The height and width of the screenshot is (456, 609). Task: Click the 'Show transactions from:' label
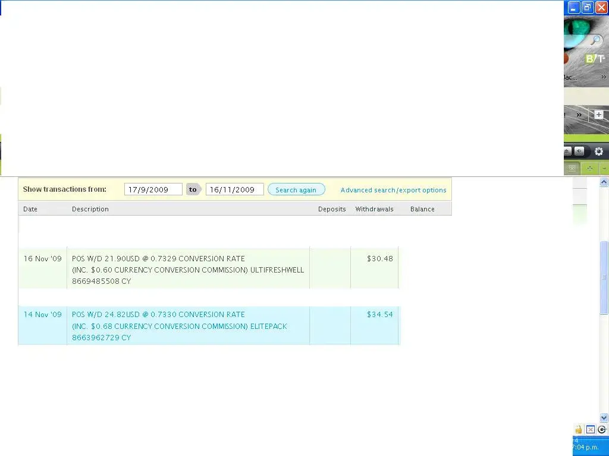pos(64,189)
